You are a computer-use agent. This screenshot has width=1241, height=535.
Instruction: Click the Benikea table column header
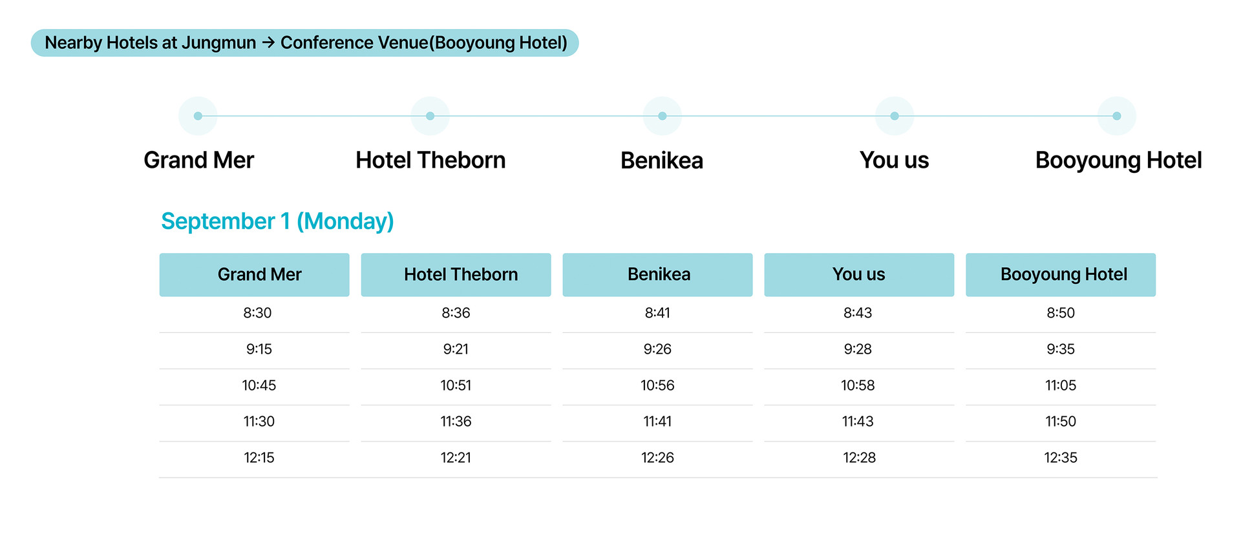click(x=657, y=275)
